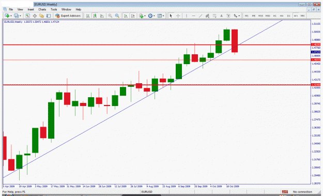Restore the inner chart window

click(314, 9)
